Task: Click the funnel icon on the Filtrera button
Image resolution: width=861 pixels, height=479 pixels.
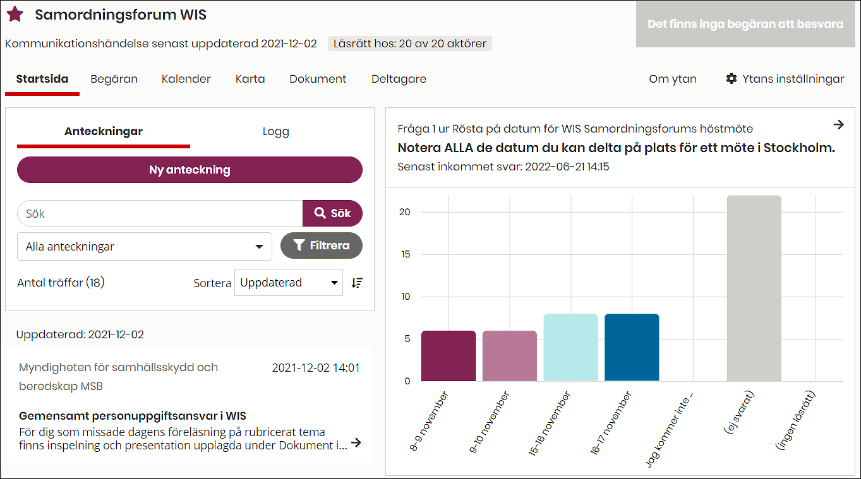Action: click(x=299, y=245)
